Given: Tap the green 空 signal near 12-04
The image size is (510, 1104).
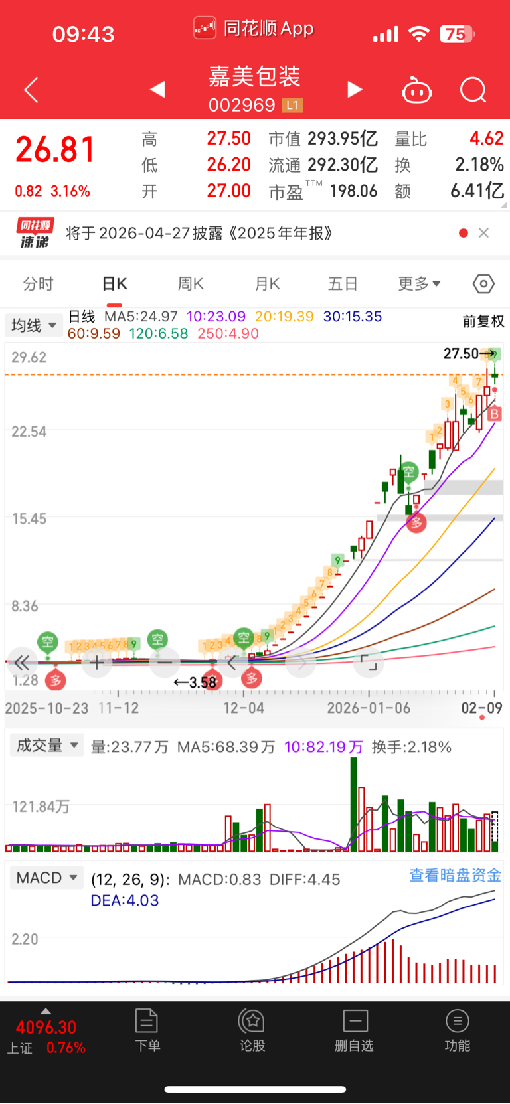Looking at the screenshot, I should (x=244, y=638).
